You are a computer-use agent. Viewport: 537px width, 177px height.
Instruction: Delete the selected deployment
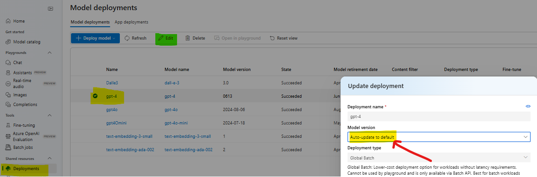click(x=195, y=38)
